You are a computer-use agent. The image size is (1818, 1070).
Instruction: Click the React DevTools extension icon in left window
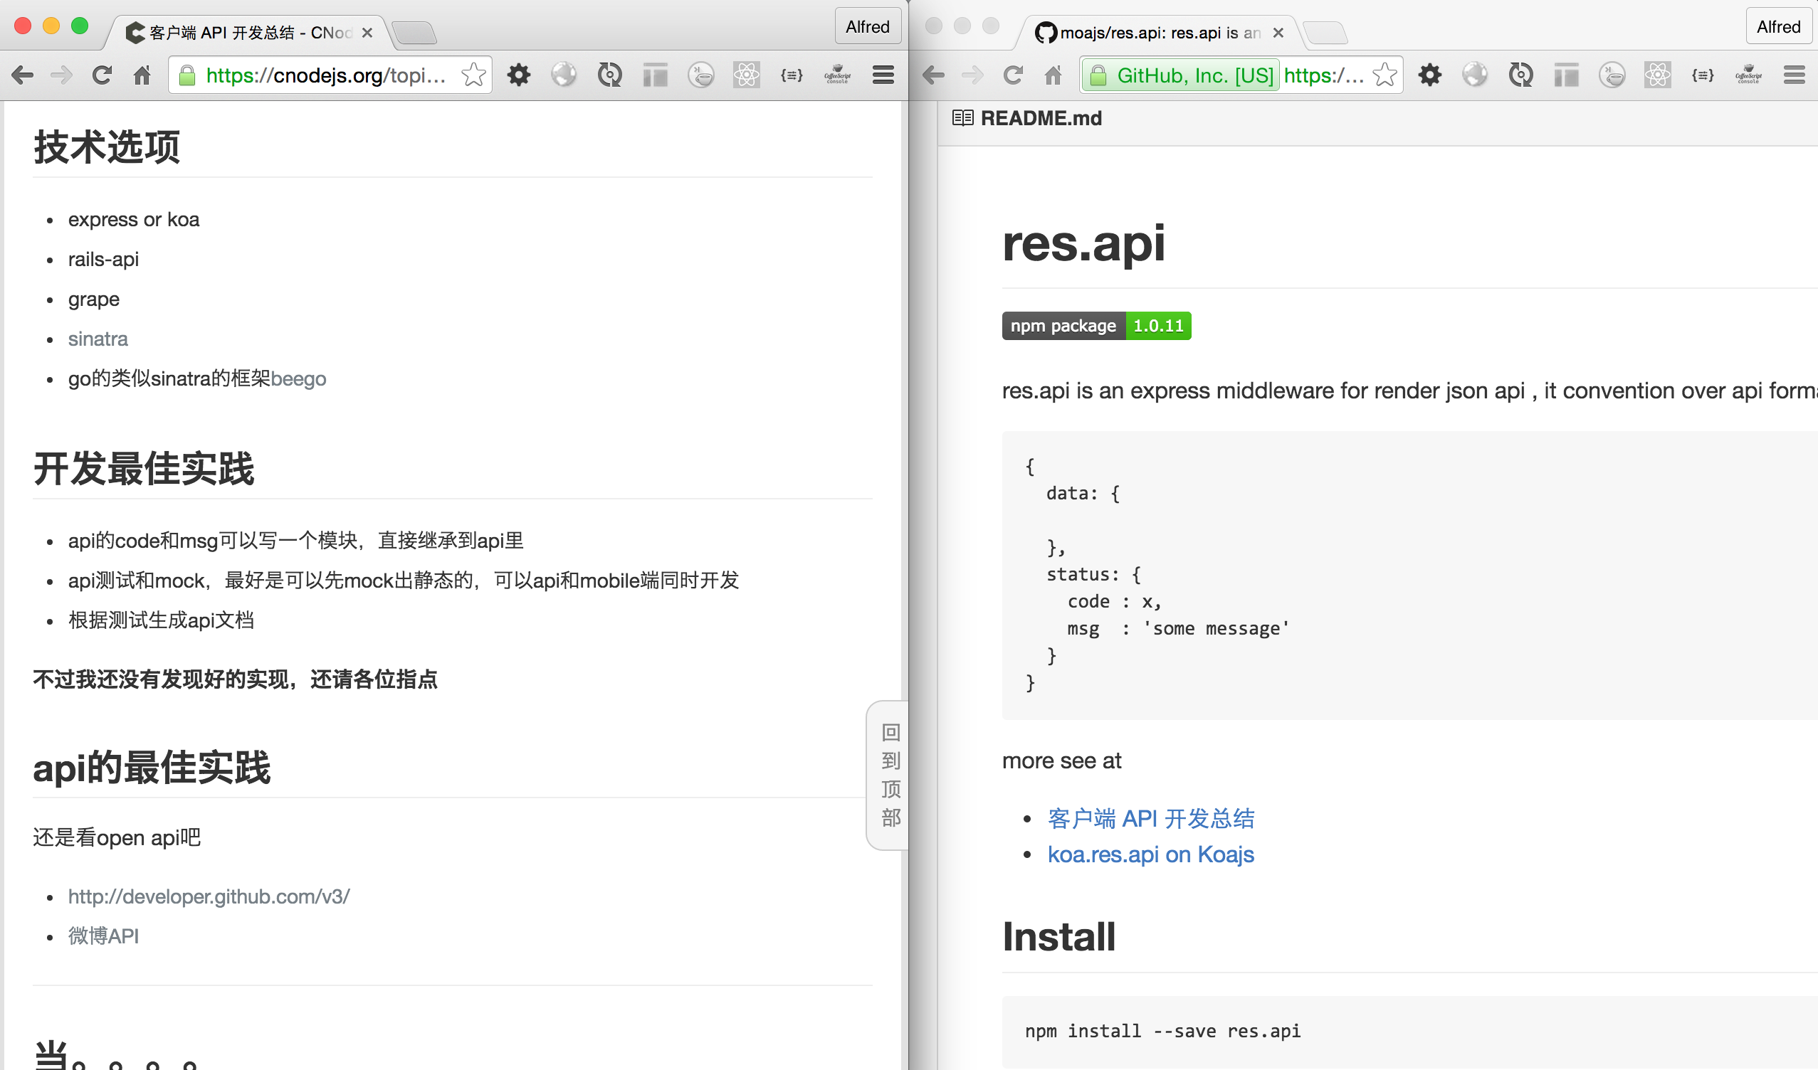tap(746, 75)
